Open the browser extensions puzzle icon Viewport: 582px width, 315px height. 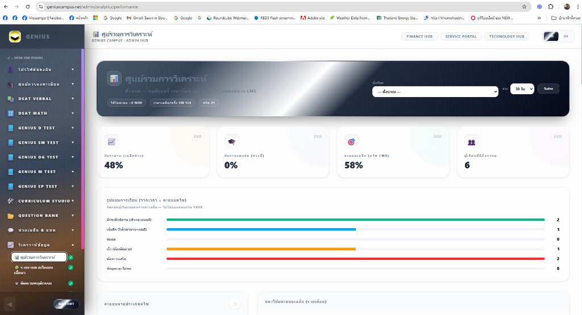pos(551,7)
